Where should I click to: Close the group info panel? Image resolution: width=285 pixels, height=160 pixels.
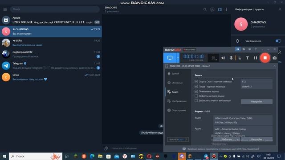[x=280, y=9]
